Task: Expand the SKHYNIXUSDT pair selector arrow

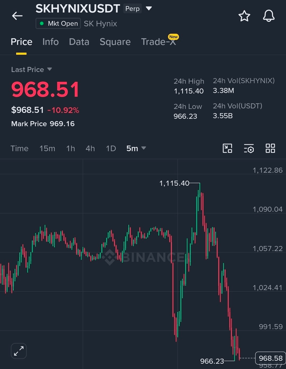Action: click(149, 9)
